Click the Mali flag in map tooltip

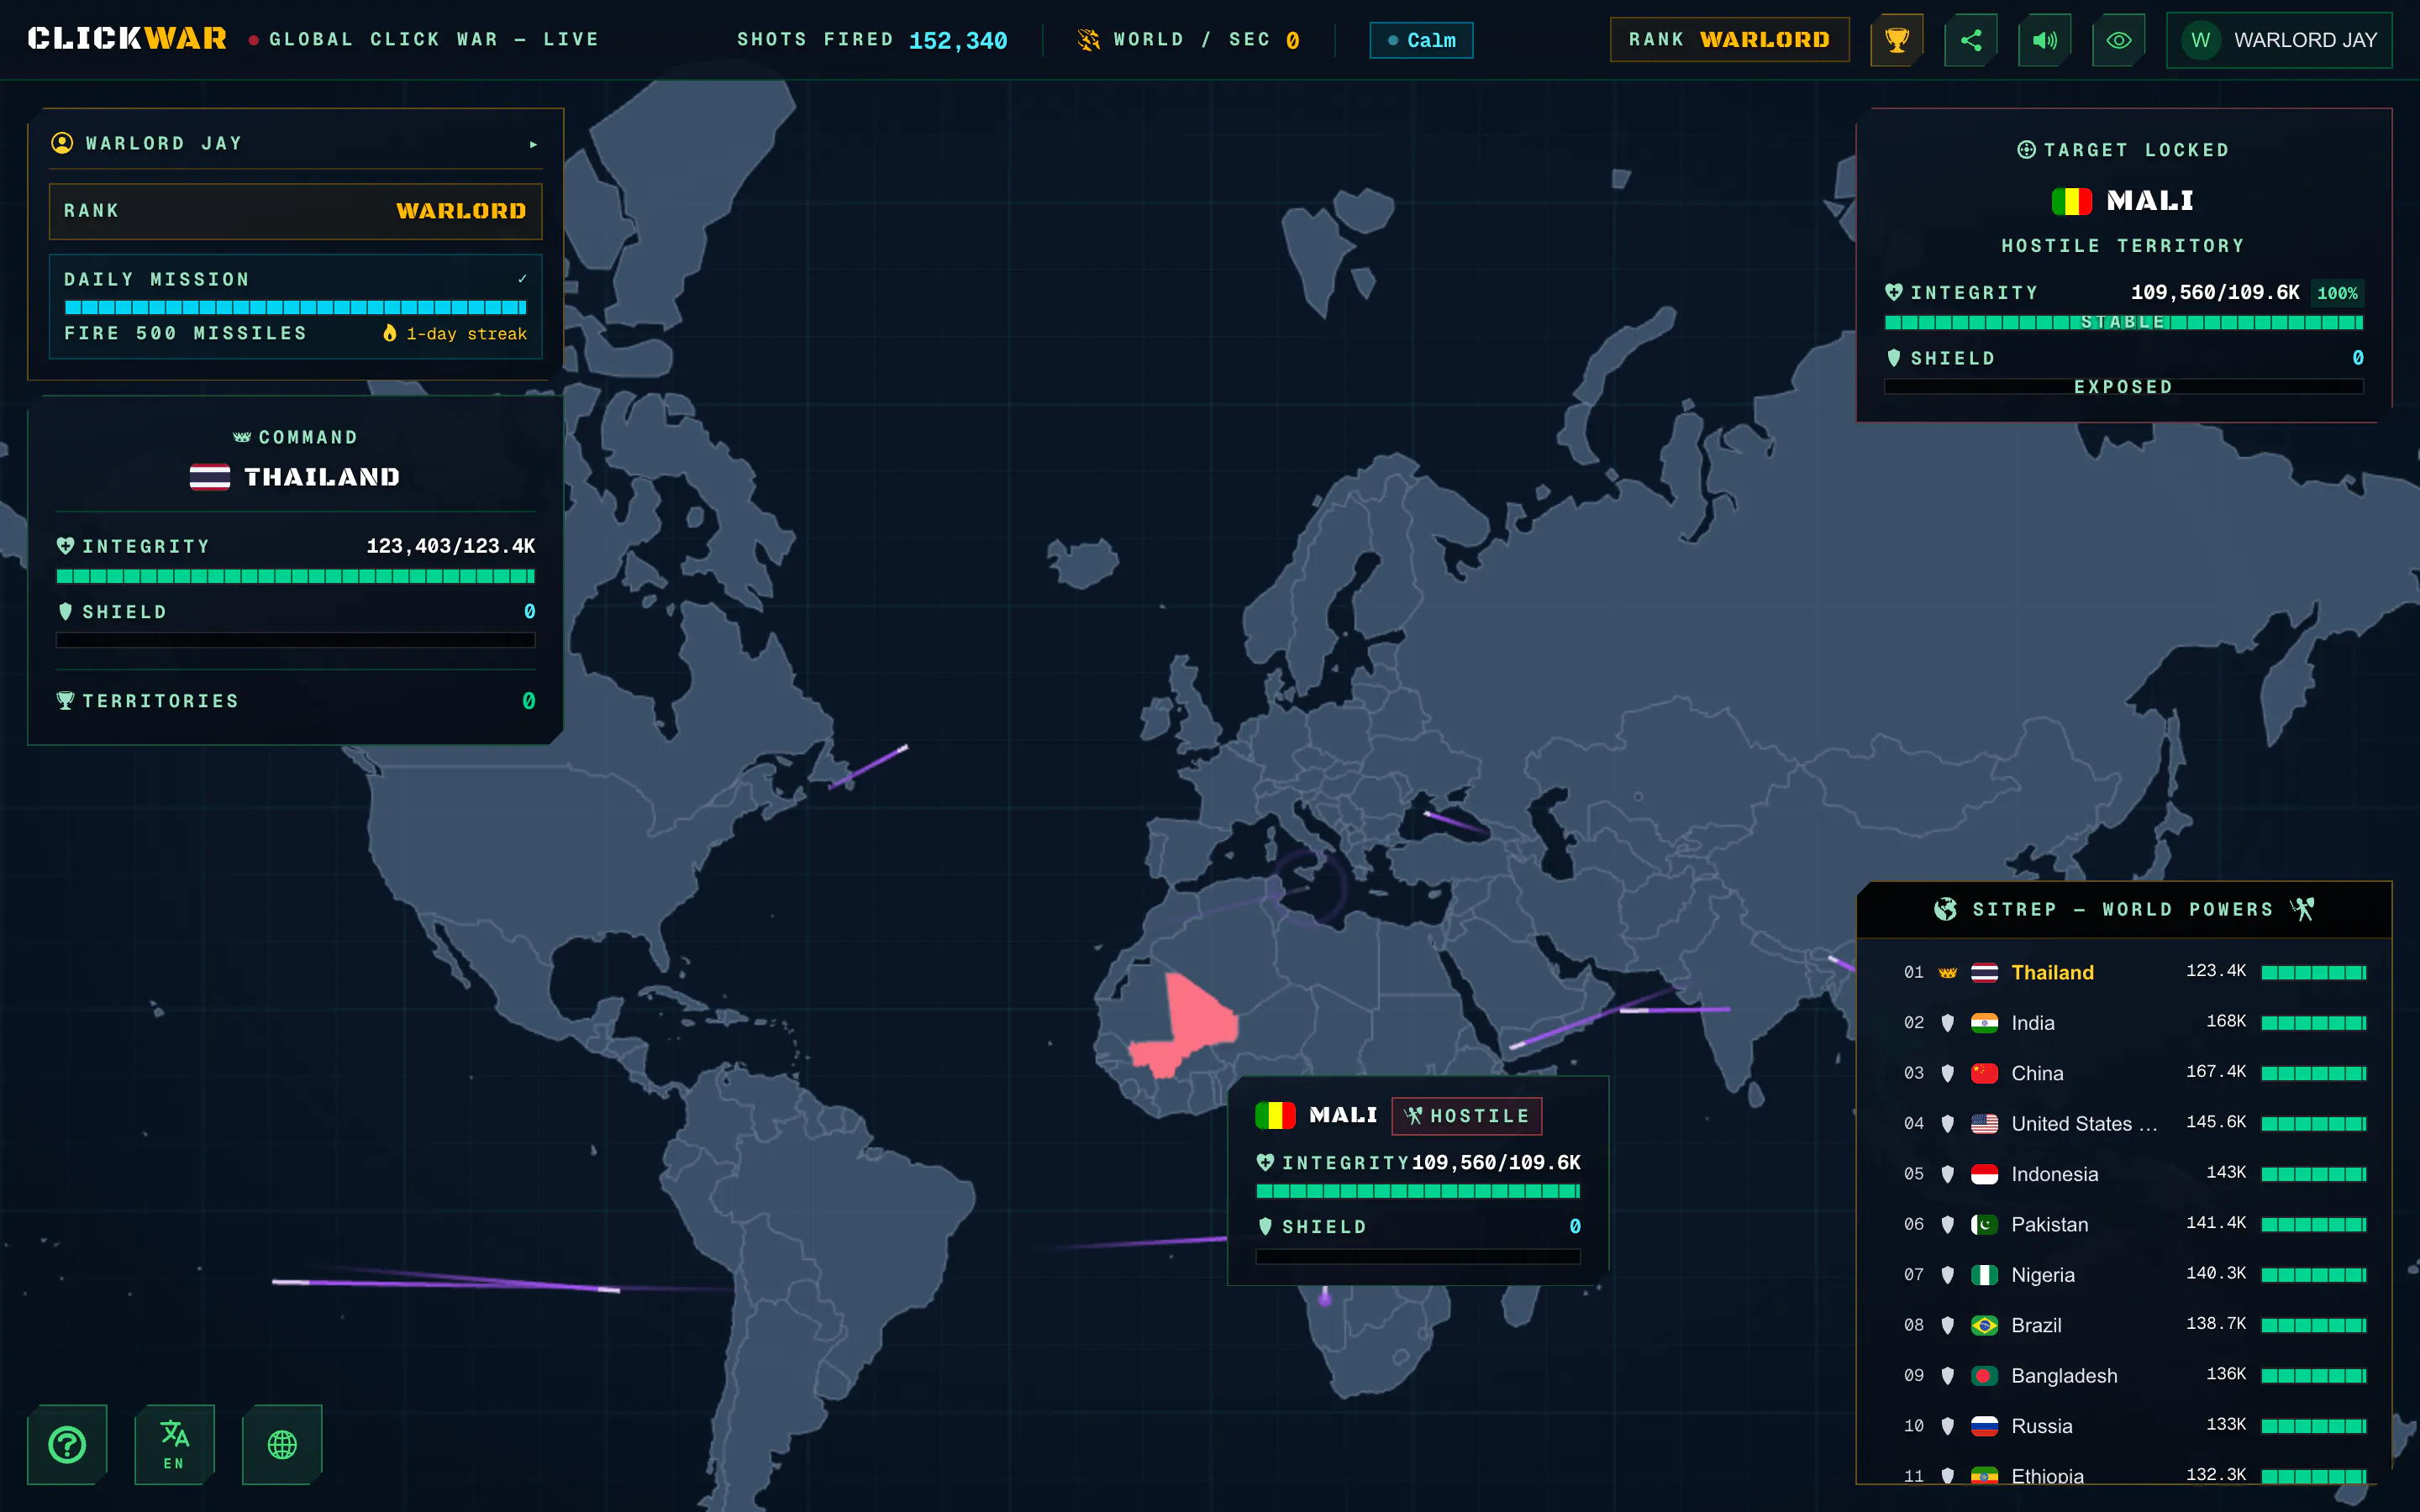[1275, 1115]
